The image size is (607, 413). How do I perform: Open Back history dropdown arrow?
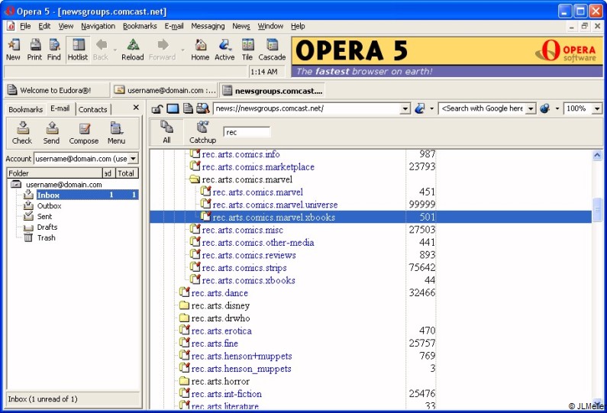[115, 50]
